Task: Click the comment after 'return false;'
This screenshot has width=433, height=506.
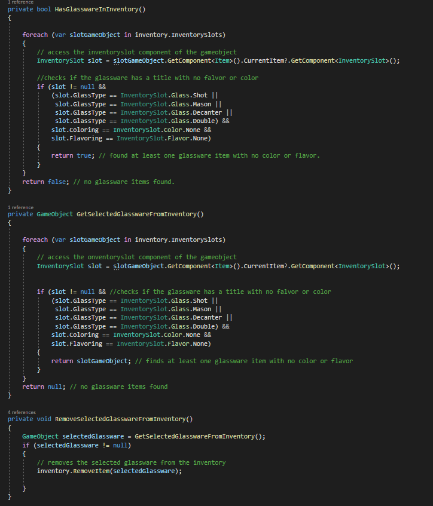Action: 124,182
